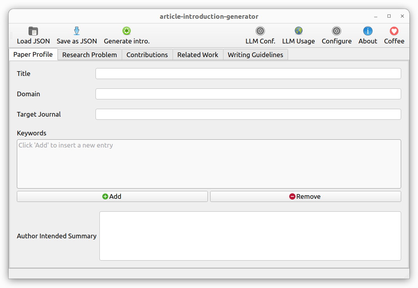Focus the Target Journal input field
Viewport: 418px width, 288px height.
248,114
